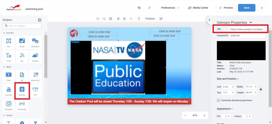The height and width of the screenshot is (124, 272).
Task: Click the group elements icon
Action: [x=98, y=19]
